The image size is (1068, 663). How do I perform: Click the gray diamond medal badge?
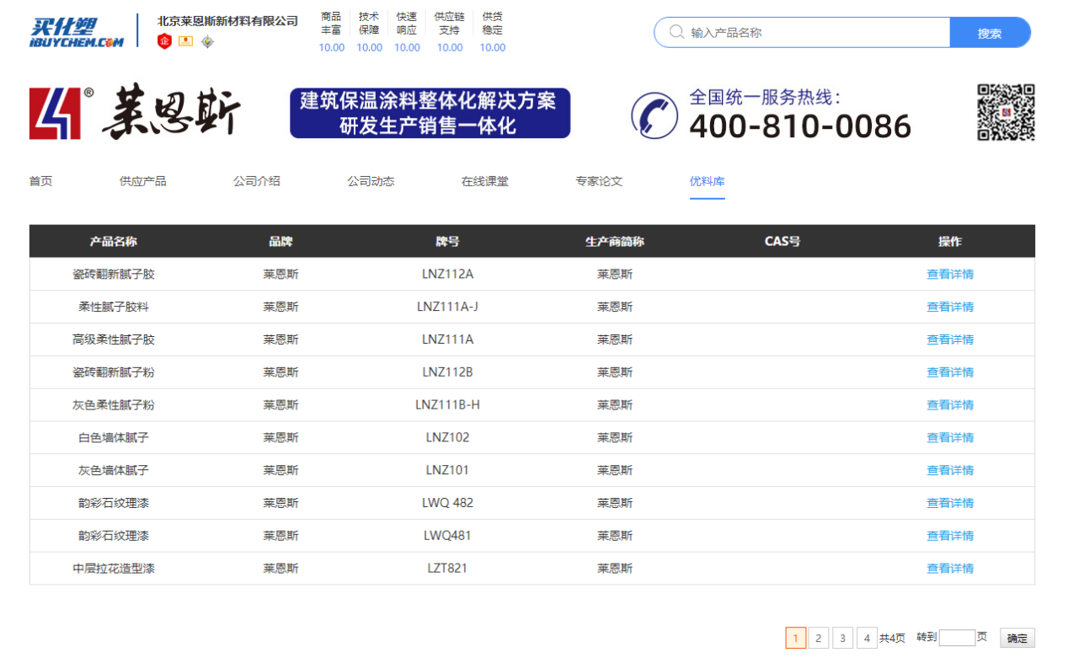click(x=207, y=41)
